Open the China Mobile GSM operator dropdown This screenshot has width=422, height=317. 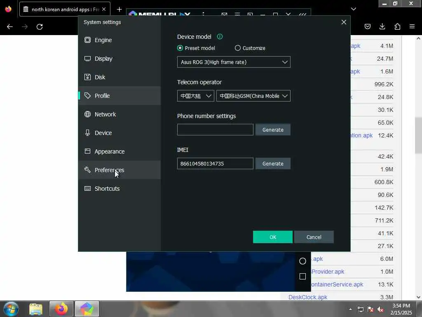coord(253,96)
